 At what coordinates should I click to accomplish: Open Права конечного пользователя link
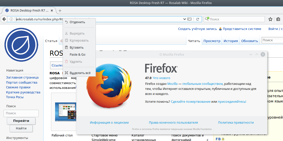pos(173,123)
